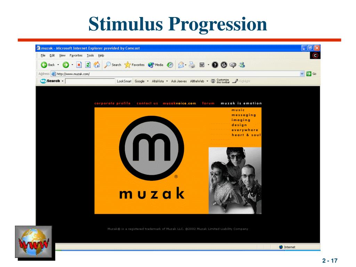Click the Back arrow button
The height and width of the screenshot is (267, 356).
pos(44,65)
